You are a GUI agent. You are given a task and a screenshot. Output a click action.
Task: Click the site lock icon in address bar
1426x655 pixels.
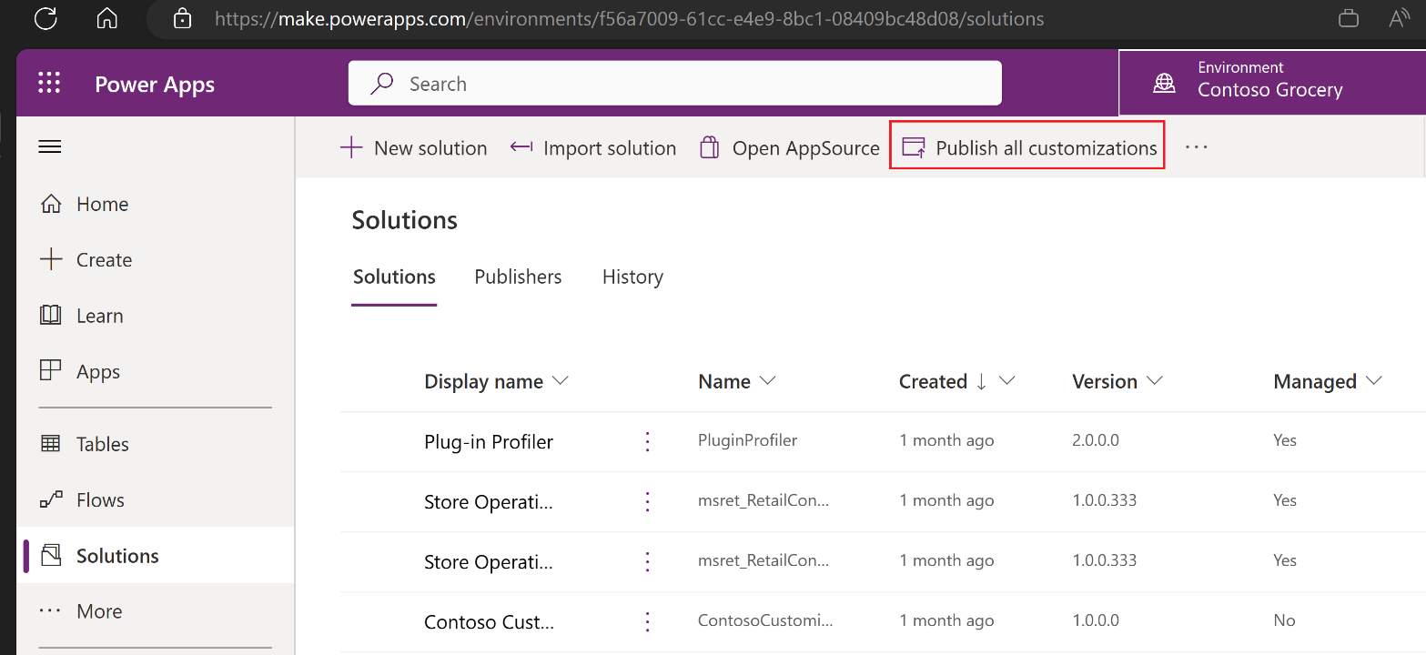click(x=183, y=18)
